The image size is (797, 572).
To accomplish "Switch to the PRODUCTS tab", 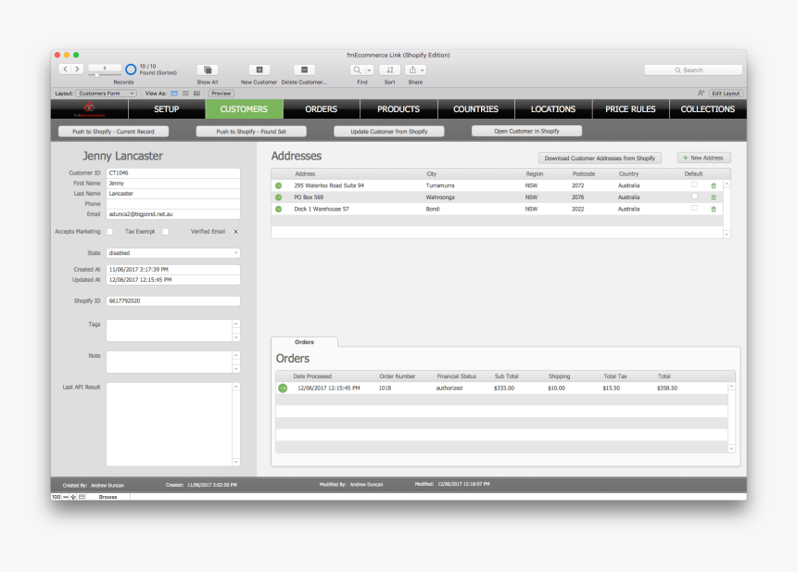I will tap(398, 109).
